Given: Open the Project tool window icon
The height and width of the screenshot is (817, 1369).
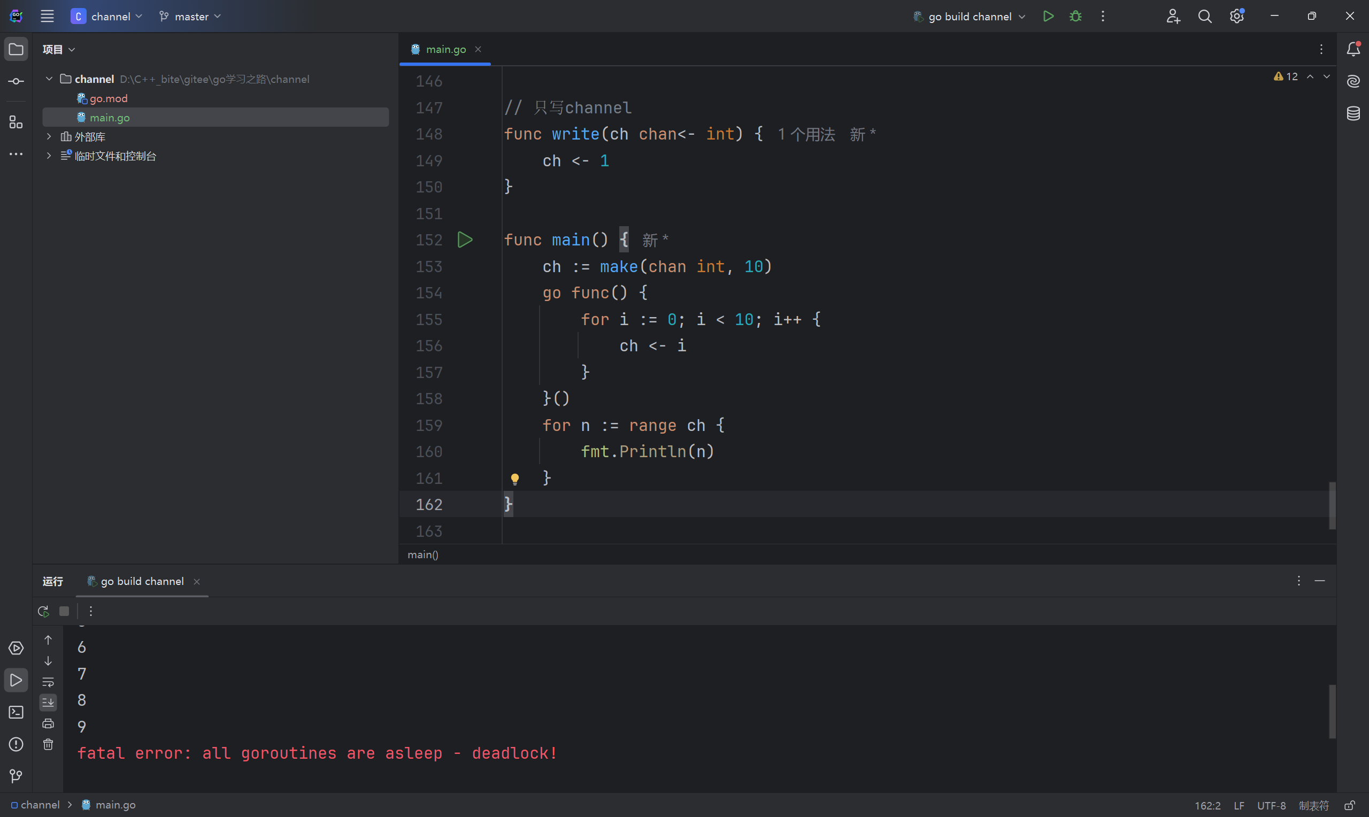Looking at the screenshot, I should [x=16, y=50].
